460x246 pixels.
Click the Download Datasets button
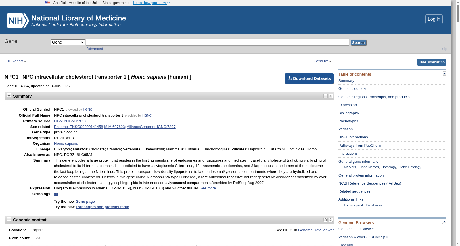click(309, 79)
